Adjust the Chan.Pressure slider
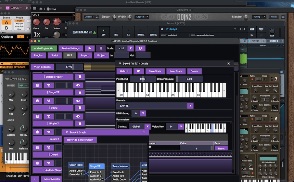 (x=189, y=79)
